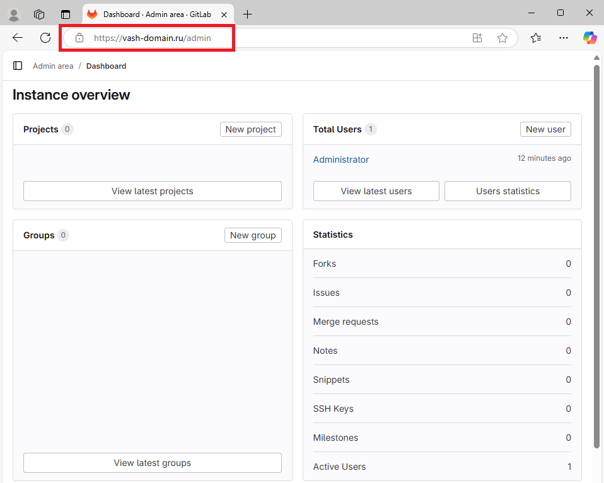Click the Active Users statistics label
Image resolution: width=604 pixels, height=483 pixels.
click(339, 467)
